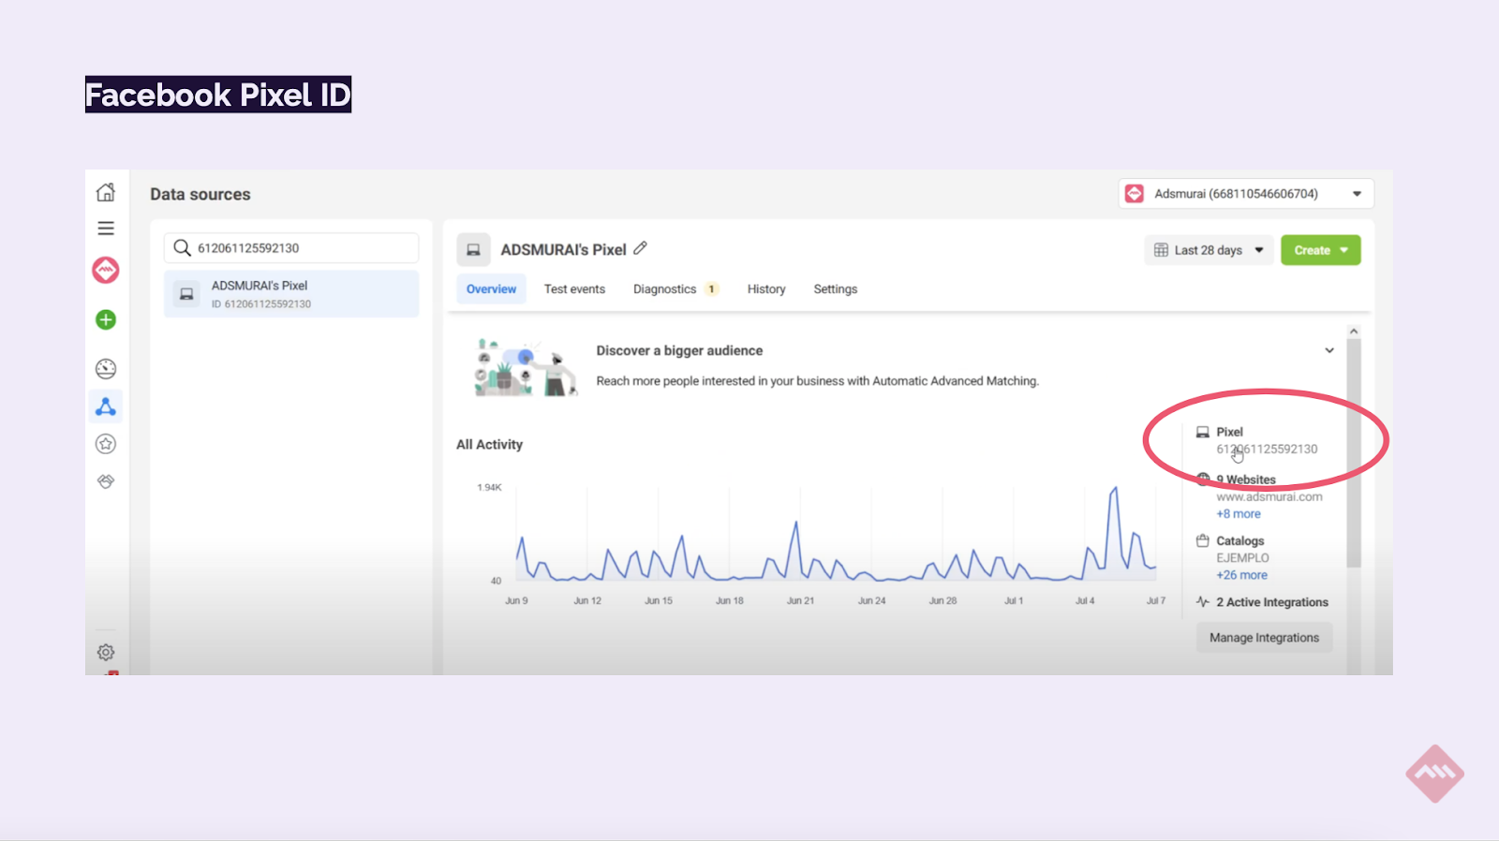
Task: Edit pixel name with pencil icon
Action: (641, 248)
